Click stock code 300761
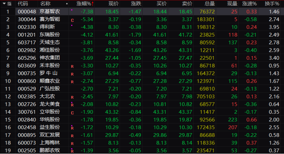This screenshot has height=154, width=284. coord(27,112)
